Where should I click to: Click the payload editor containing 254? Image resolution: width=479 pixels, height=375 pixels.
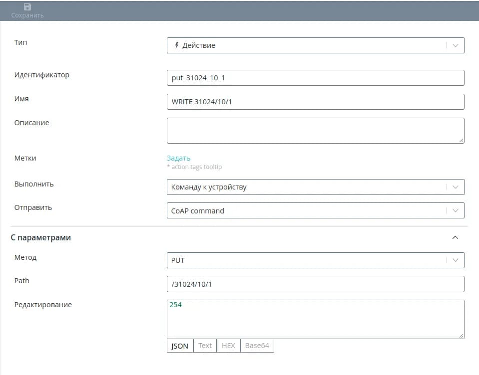tap(315, 319)
